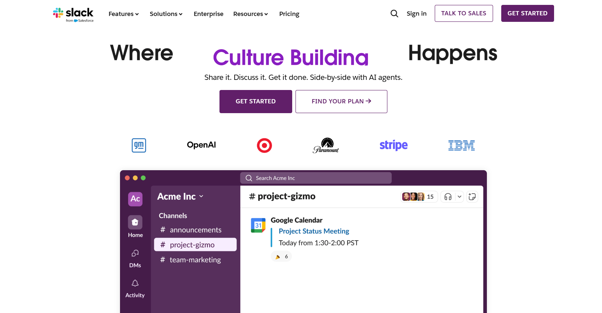Click the OpenAI logo
Image resolution: width=602 pixels, height=313 pixels.
[x=201, y=145]
